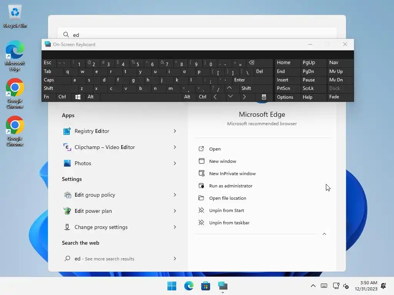The height and width of the screenshot is (295, 394).
Task: Click the Clipchamp Video Editor icon
Action: [x=67, y=147]
